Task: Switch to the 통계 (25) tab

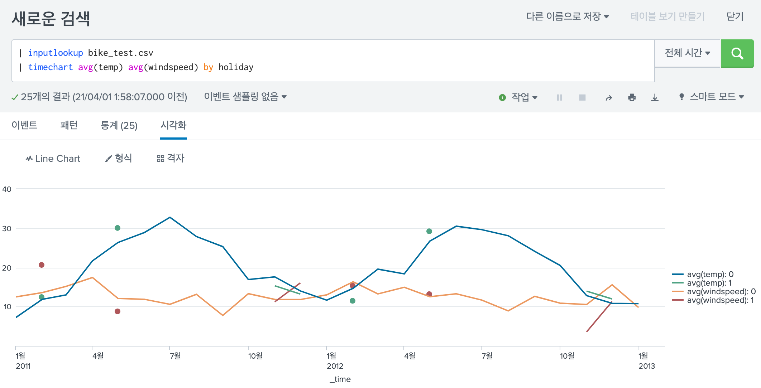Action: pyautogui.click(x=119, y=125)
